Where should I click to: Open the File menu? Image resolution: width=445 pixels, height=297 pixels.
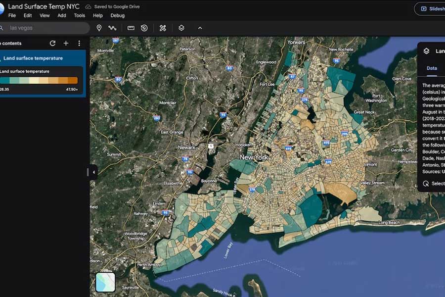coord(12,15)
